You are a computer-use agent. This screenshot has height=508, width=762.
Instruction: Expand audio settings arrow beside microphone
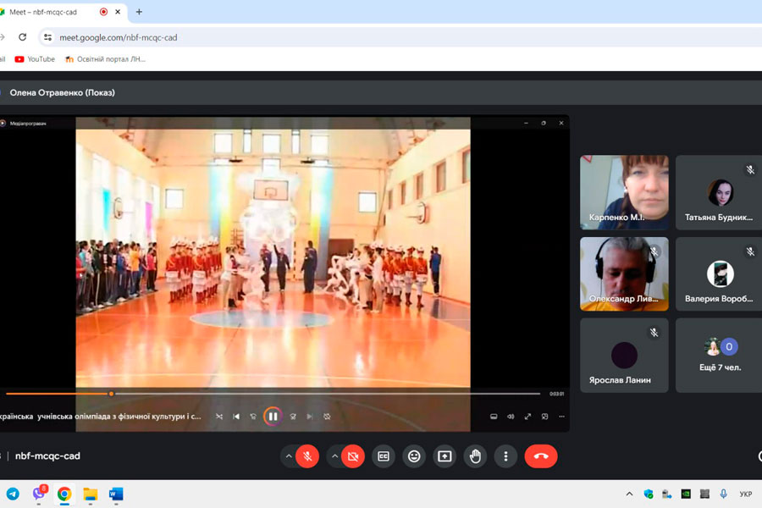coord(288,456)
